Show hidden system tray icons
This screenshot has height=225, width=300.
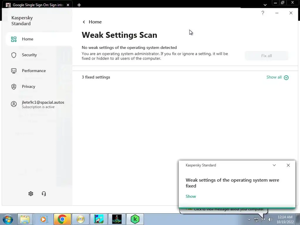point(249,219)
